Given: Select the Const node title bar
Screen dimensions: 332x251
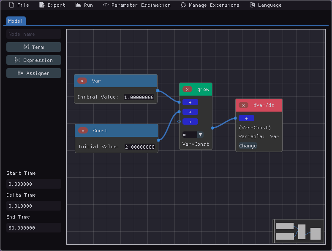Looking at the screenshot, I should tap(117, 131).
